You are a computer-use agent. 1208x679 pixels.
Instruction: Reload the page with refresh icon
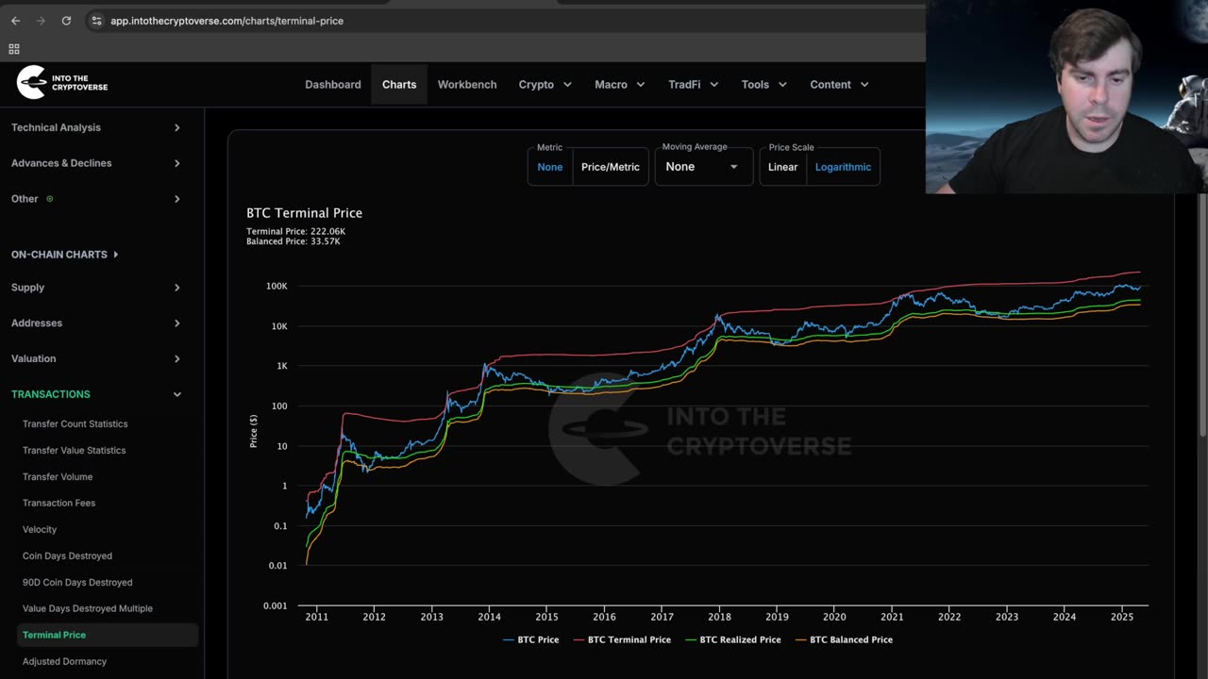click(66, 21)
